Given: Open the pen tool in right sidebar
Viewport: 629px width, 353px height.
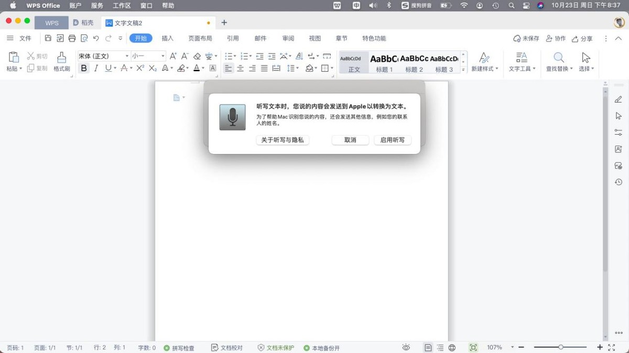Looking at the screenshot, I should [619, 100].
